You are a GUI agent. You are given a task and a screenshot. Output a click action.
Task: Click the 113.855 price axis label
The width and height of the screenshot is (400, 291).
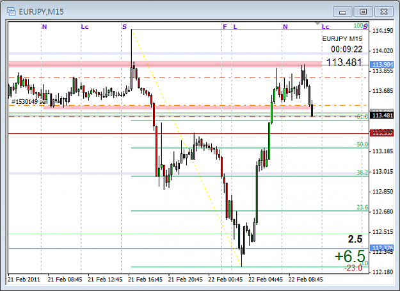coord(383,71)
